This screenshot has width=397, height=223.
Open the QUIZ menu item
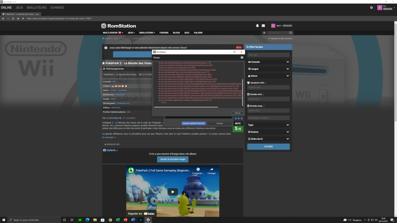[187, 33]
